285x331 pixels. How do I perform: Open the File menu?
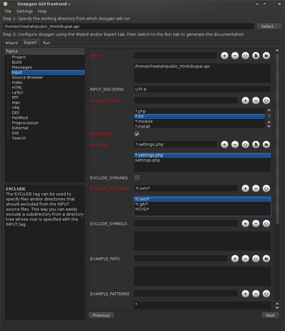click(8, 11)
